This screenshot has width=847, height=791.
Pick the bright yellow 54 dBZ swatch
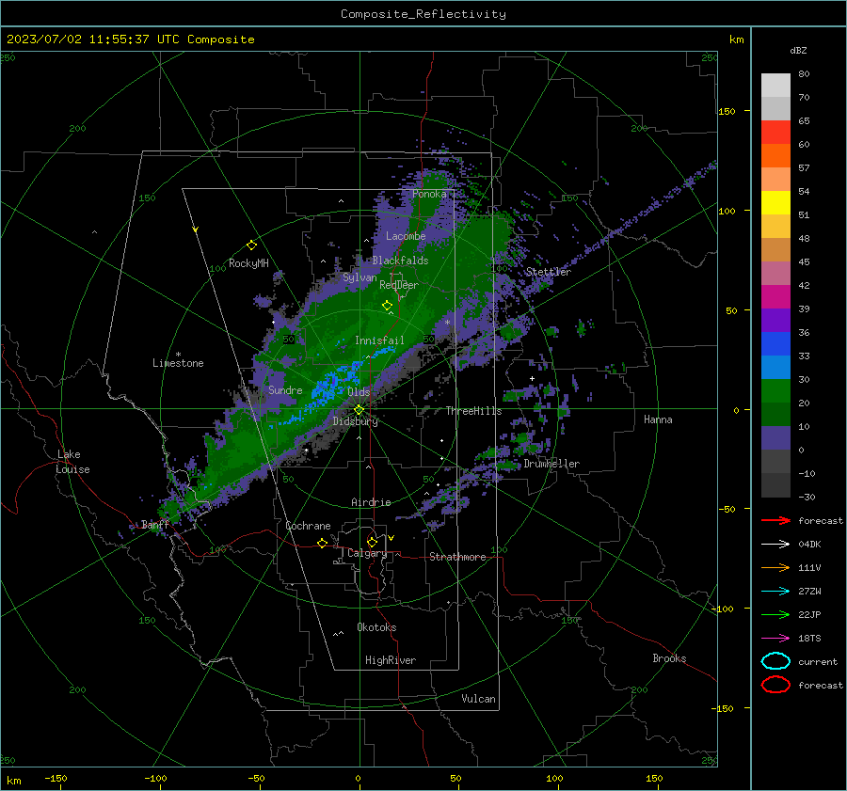click(775, 202)
